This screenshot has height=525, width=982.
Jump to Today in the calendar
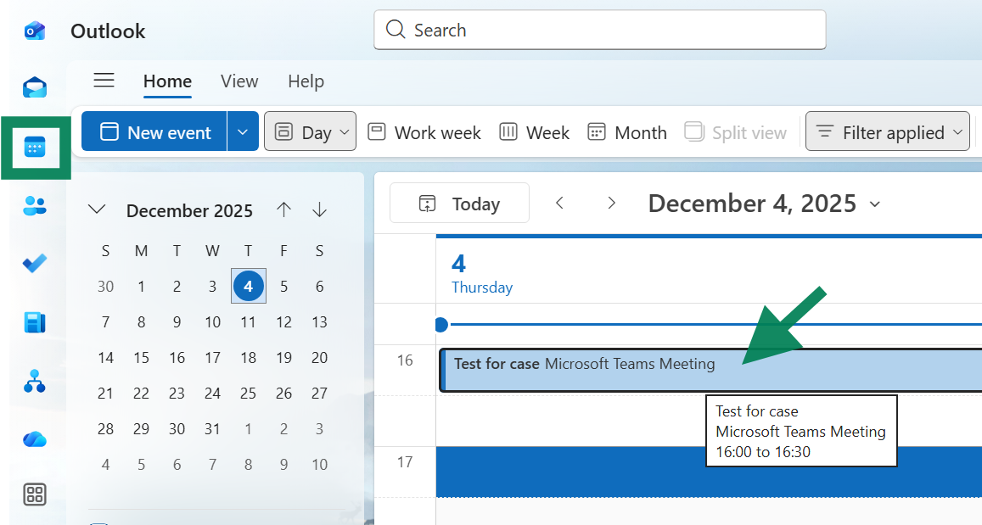coord(459,203)
